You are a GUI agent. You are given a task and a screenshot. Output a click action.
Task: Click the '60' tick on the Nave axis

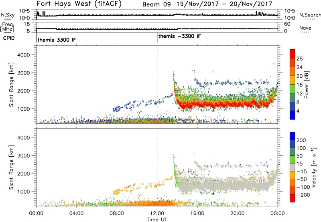tap(287, 24)
